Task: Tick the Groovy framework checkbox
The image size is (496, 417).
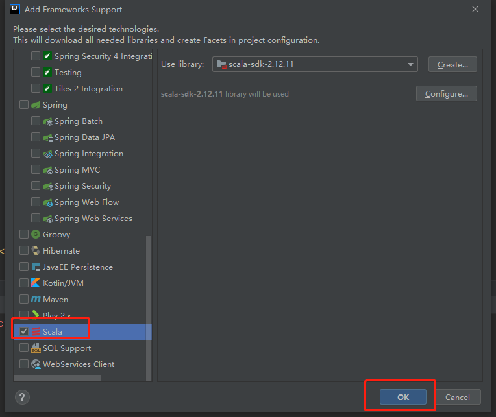Action: (24, 235)
